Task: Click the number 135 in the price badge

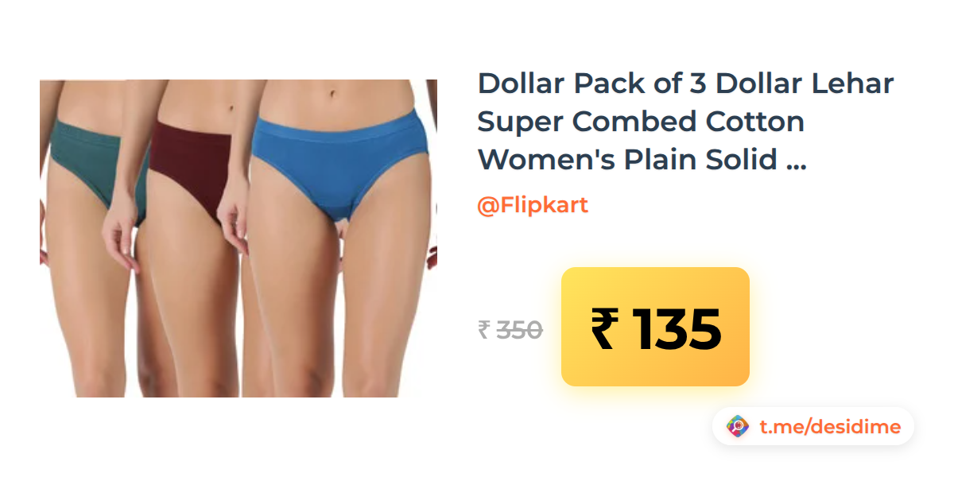Action: [x=677, y=328]
